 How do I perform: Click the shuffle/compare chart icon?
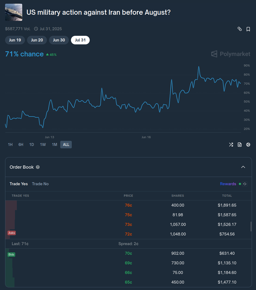point(231,145)
